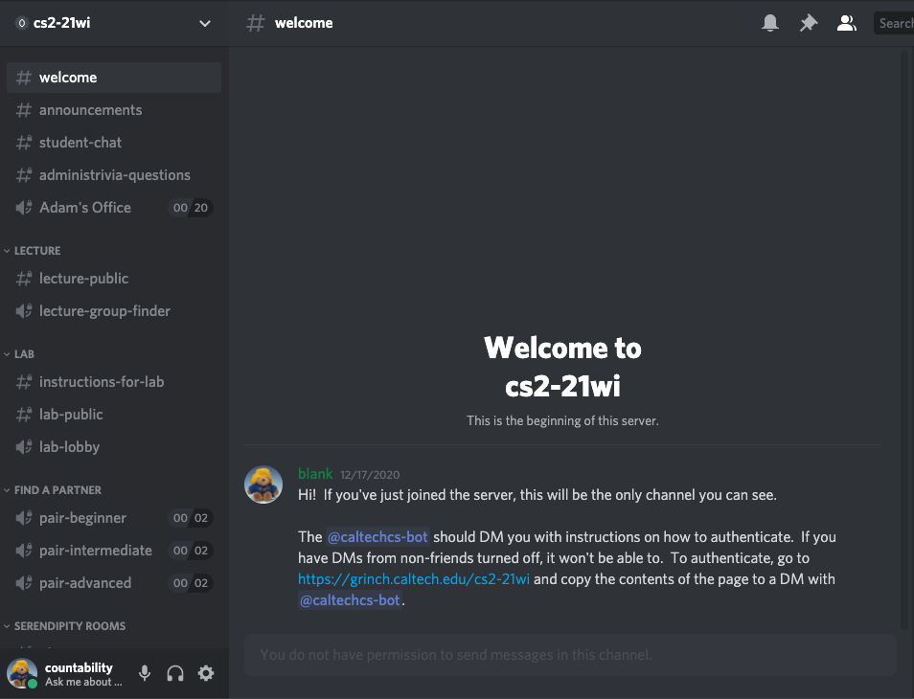Open the grinch.caltech.edu authentication link
914x699 pixels.
(x=413, y=578)
